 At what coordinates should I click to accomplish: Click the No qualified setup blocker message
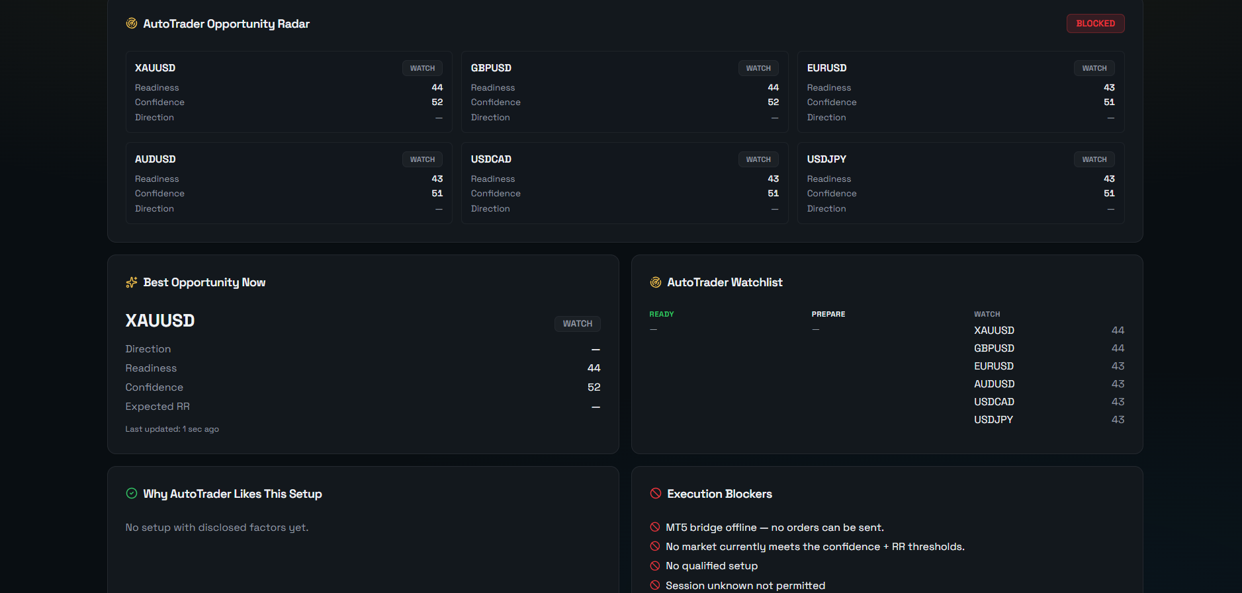tap(712, 566)
